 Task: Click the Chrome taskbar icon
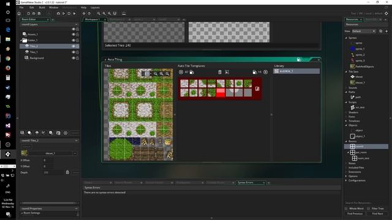coord(8,59)
